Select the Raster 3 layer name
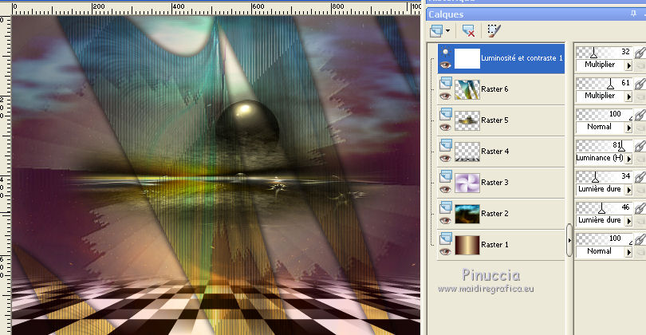Image resolution: width=646 pixels, height=335 pixels. [494, 182]
